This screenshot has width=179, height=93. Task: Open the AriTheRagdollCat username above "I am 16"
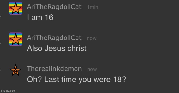point(54,7)
